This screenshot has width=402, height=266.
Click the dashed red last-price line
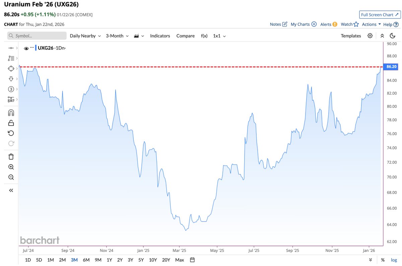[201, 67]
